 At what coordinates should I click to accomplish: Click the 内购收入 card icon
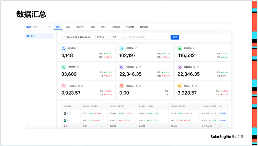(x=122, y=86)
